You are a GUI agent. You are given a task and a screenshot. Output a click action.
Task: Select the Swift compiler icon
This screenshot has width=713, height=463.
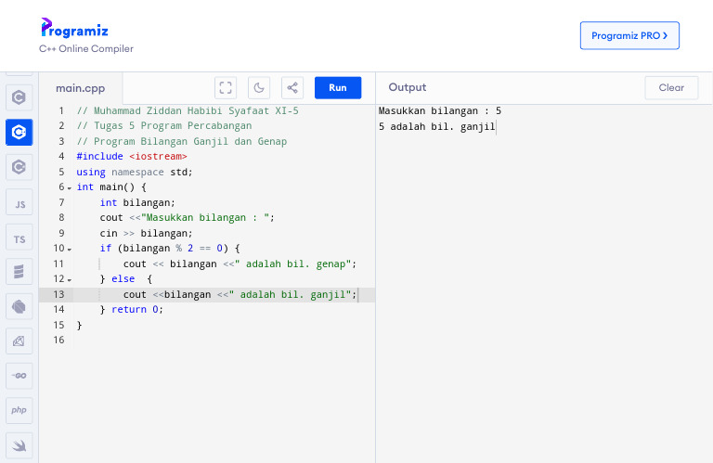19,444
